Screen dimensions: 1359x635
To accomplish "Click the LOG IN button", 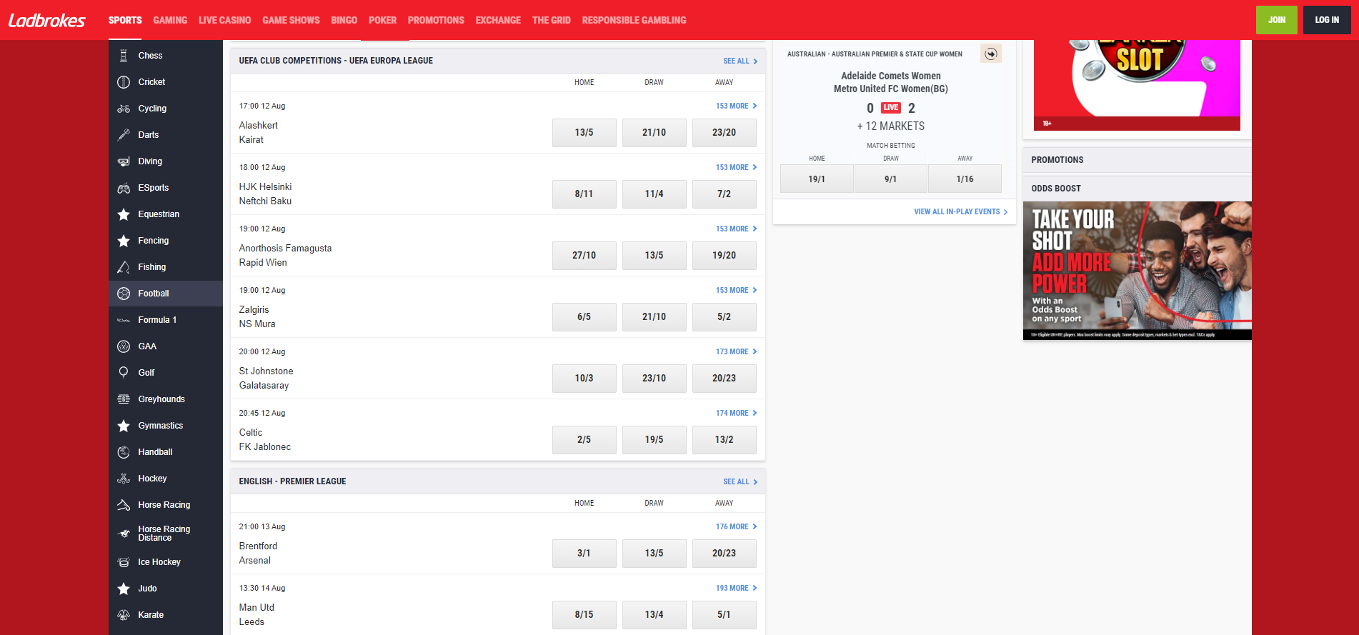I will (x=1327, y=20).
